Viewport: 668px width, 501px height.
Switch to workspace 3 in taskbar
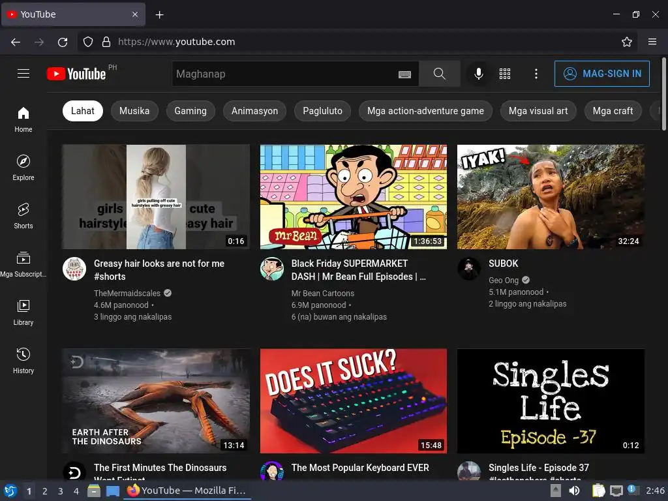61,491
